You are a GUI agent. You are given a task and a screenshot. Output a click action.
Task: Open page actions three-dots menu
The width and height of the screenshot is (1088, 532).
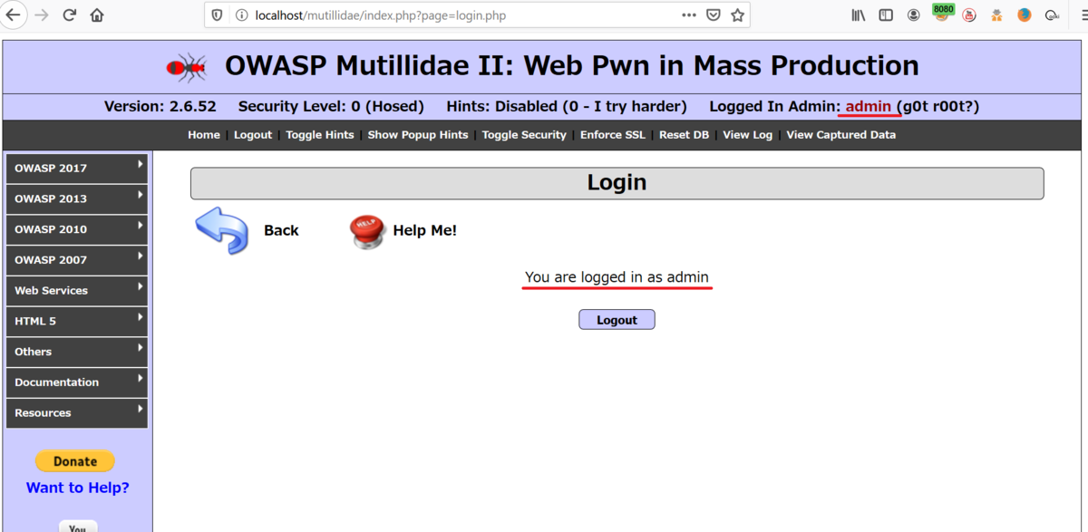pos(690,15)
